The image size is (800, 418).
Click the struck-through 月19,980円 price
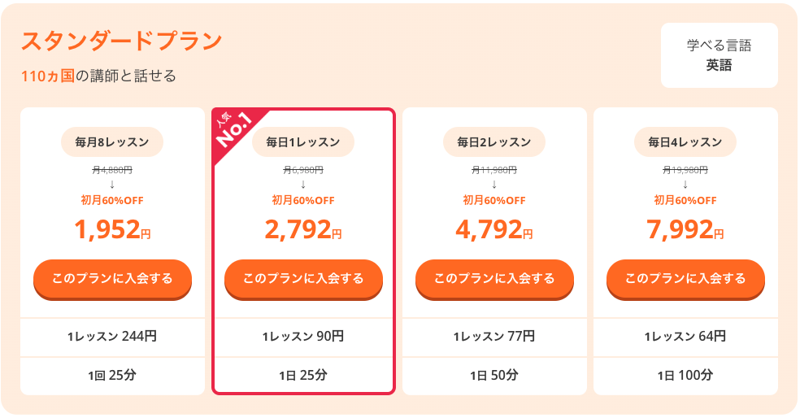pos(685,170)
